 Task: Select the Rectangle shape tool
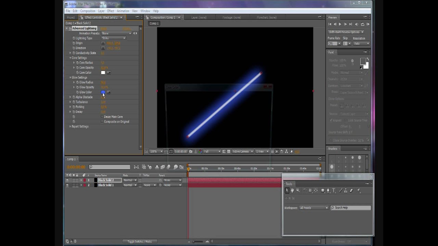pyautogui.click(x=323, y=190)
